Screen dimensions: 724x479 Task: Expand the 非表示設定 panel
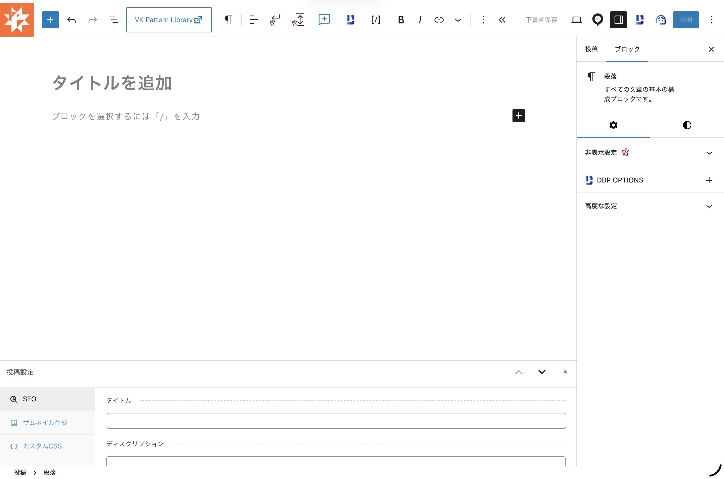[650, 152]
